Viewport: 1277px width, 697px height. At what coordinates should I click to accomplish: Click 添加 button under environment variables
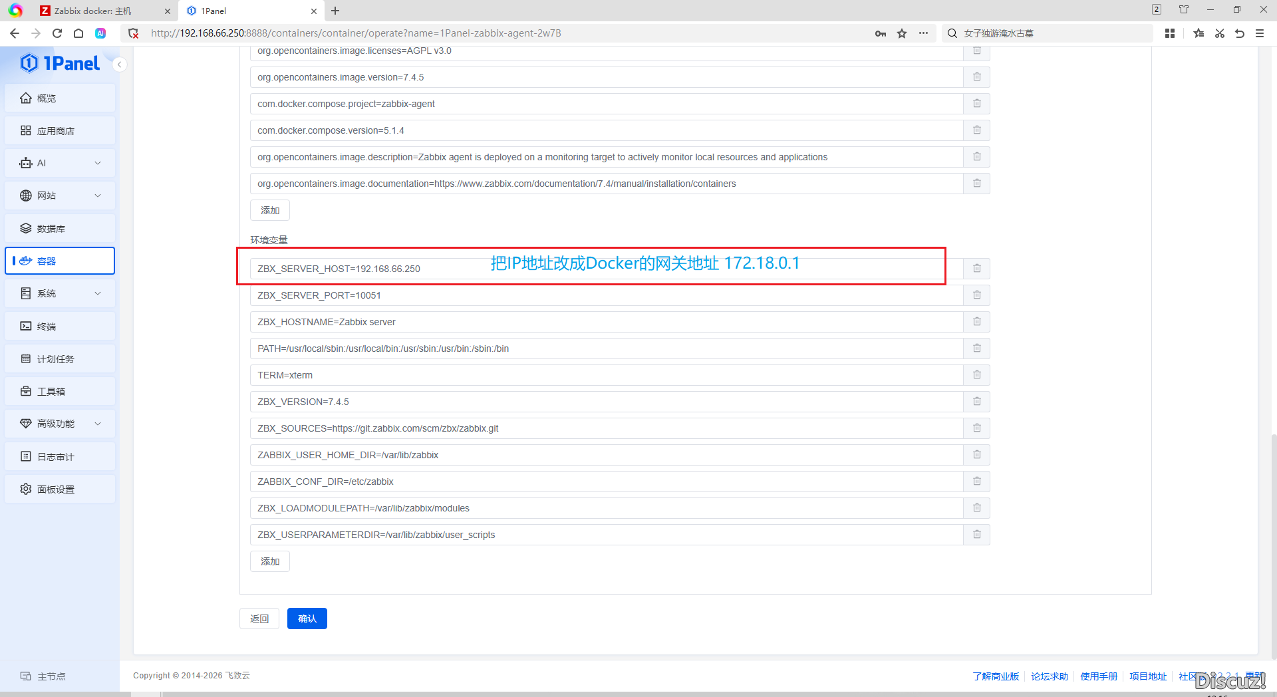click(270, 561)
